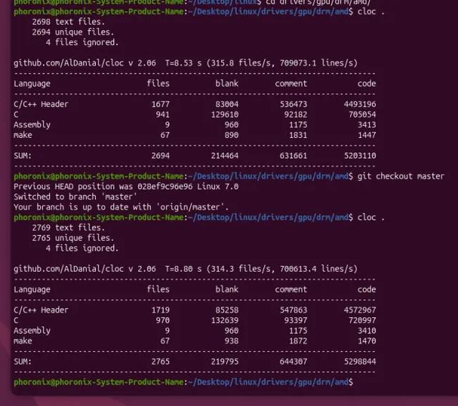This screenshot has height=406, width=458.
Task: Select SUM blank total 219795
Action: click(x=225, y=362)
